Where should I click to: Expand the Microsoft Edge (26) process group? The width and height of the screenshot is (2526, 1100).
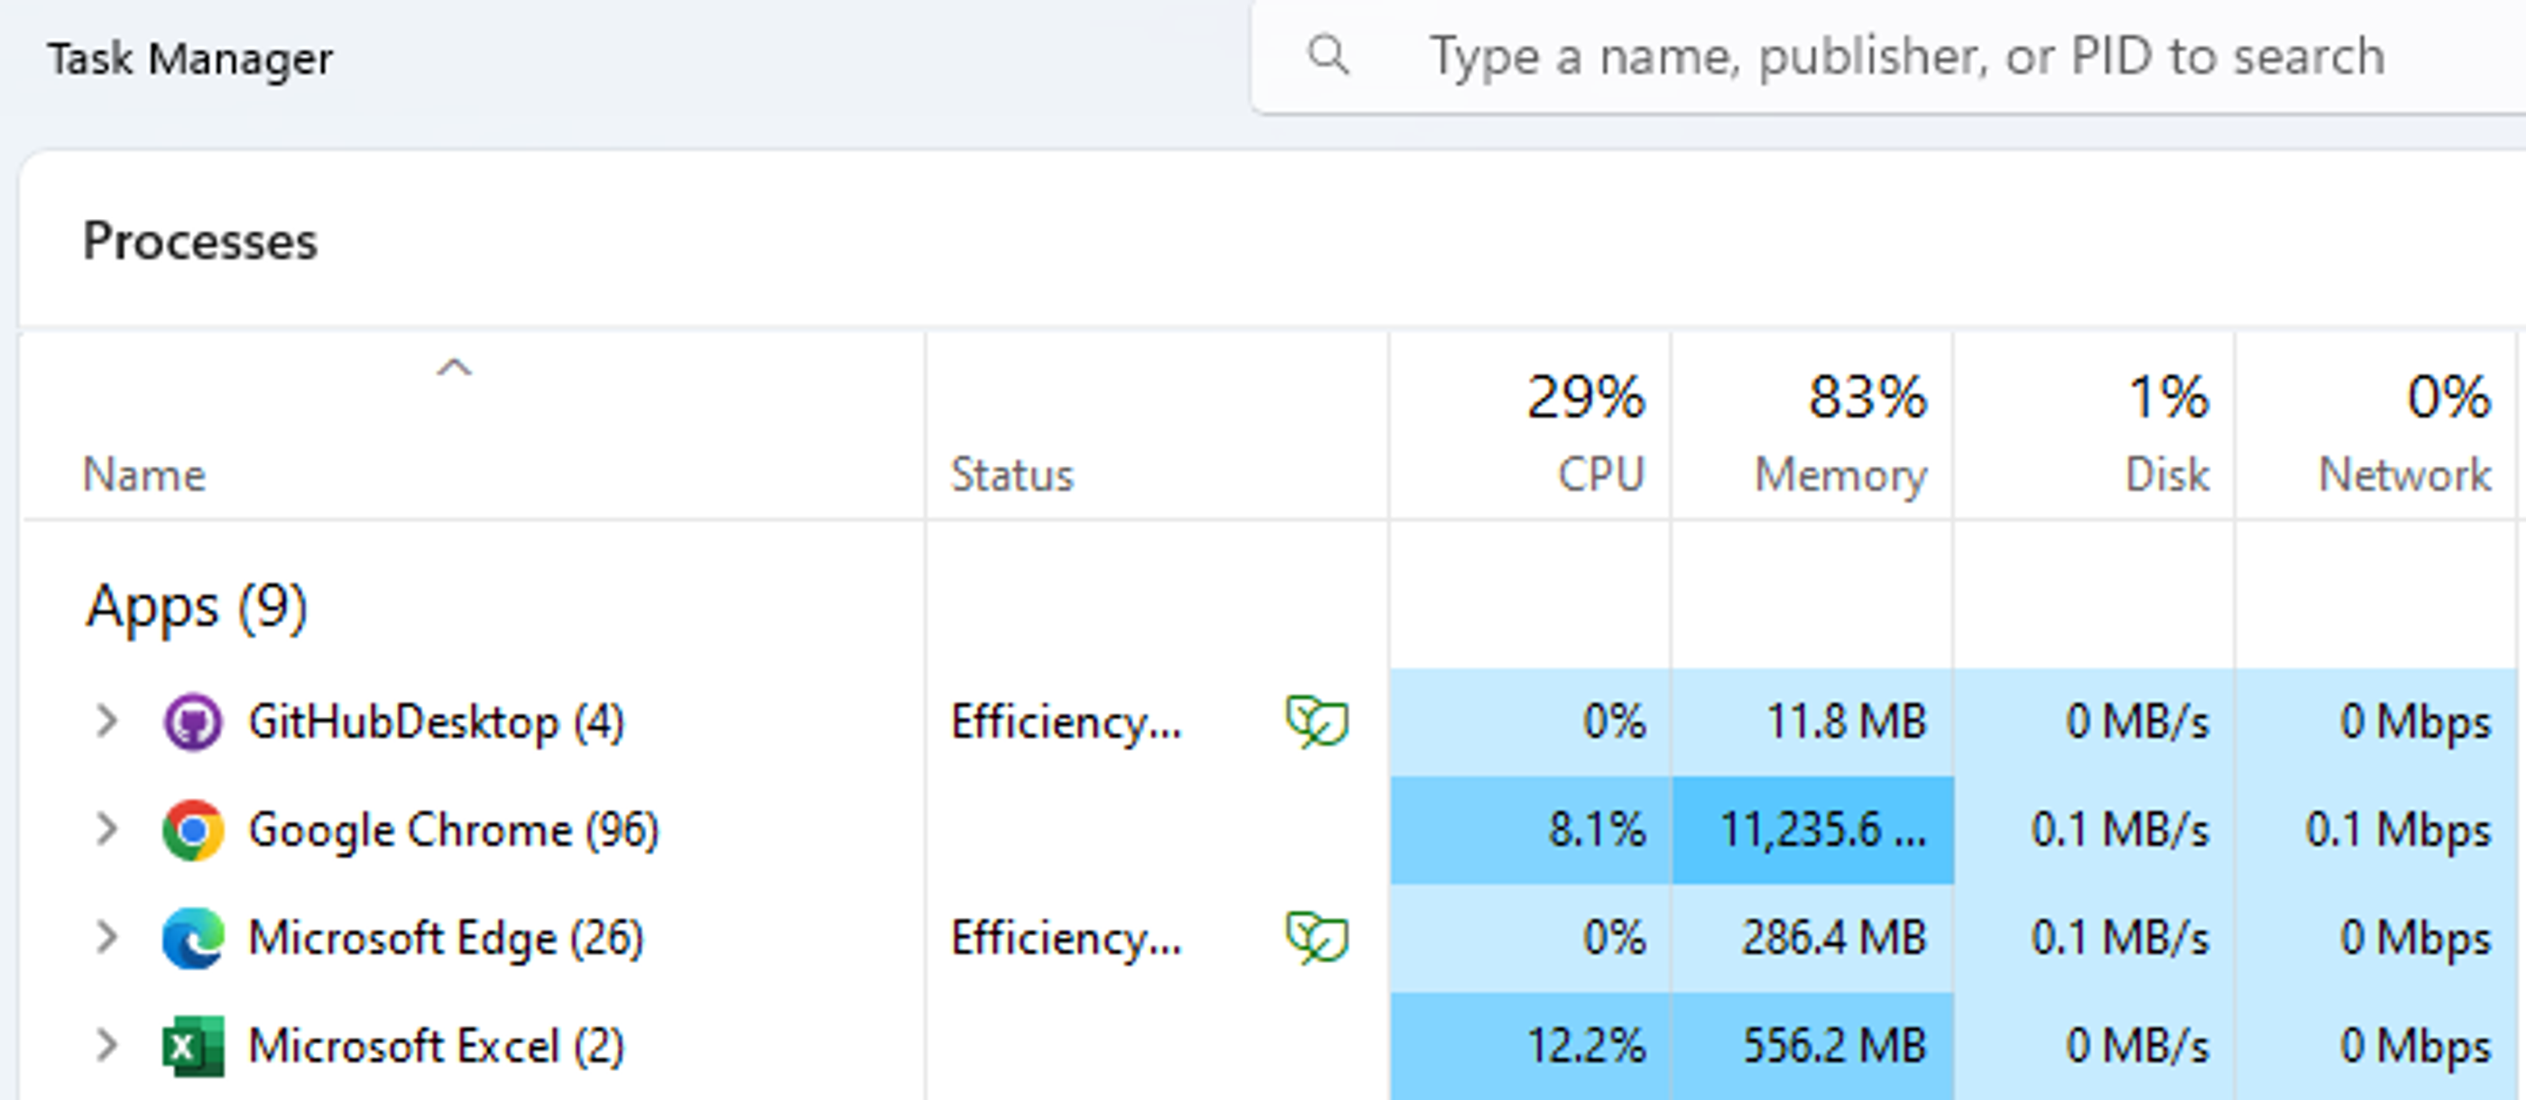(106, 938)
